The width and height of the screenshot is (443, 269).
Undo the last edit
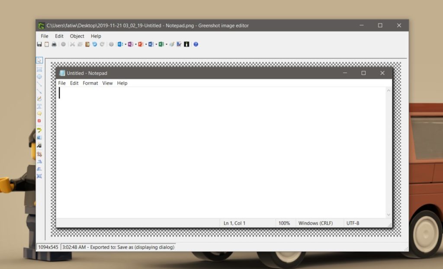tap(94, 44)
